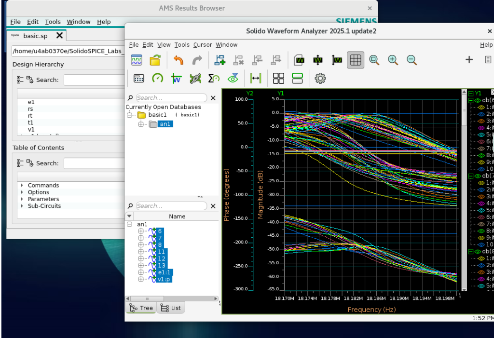
Task: Clear the databases search with X
Action: pos(213,98)
